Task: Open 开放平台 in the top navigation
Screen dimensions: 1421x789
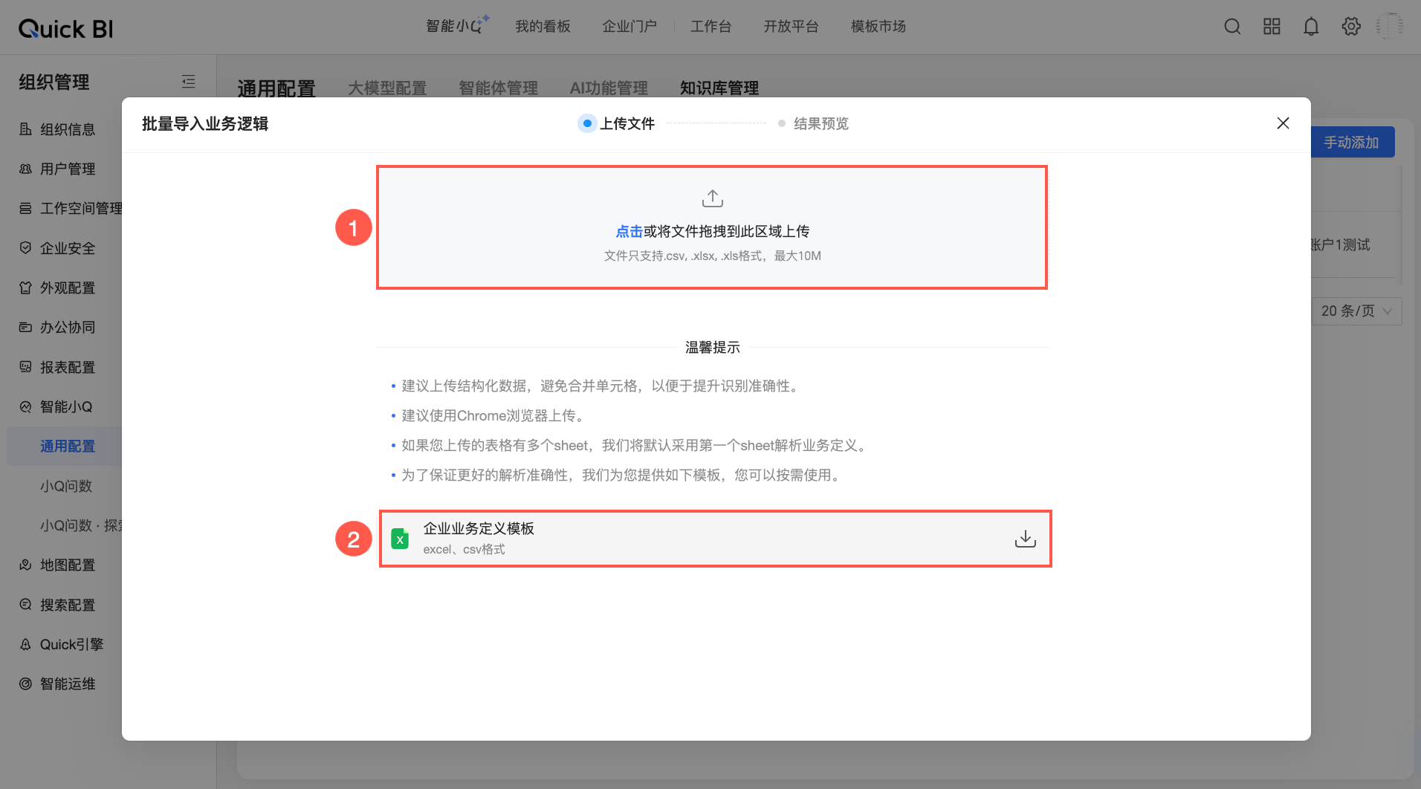Action: pyautogui.click(x=791, y=27)
